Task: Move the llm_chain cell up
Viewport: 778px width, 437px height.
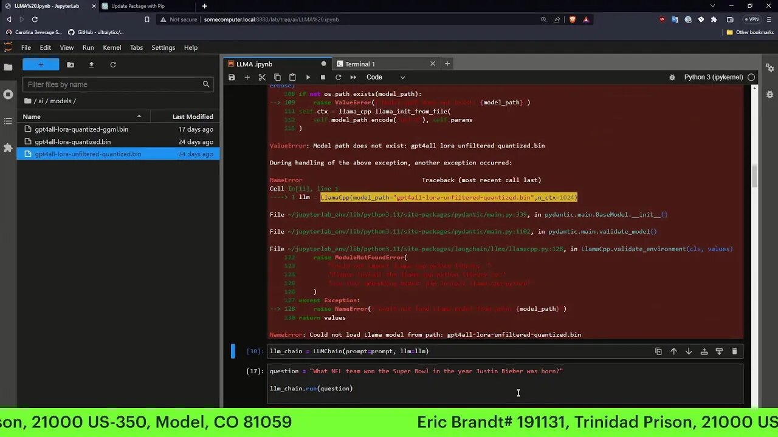Action: [673, 351]
